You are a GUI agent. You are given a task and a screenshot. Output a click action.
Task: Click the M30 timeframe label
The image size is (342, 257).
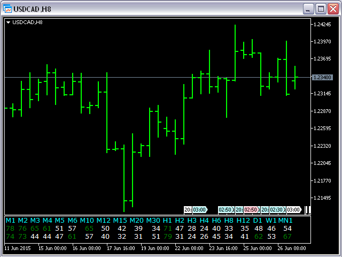click(x=153, y=220)
